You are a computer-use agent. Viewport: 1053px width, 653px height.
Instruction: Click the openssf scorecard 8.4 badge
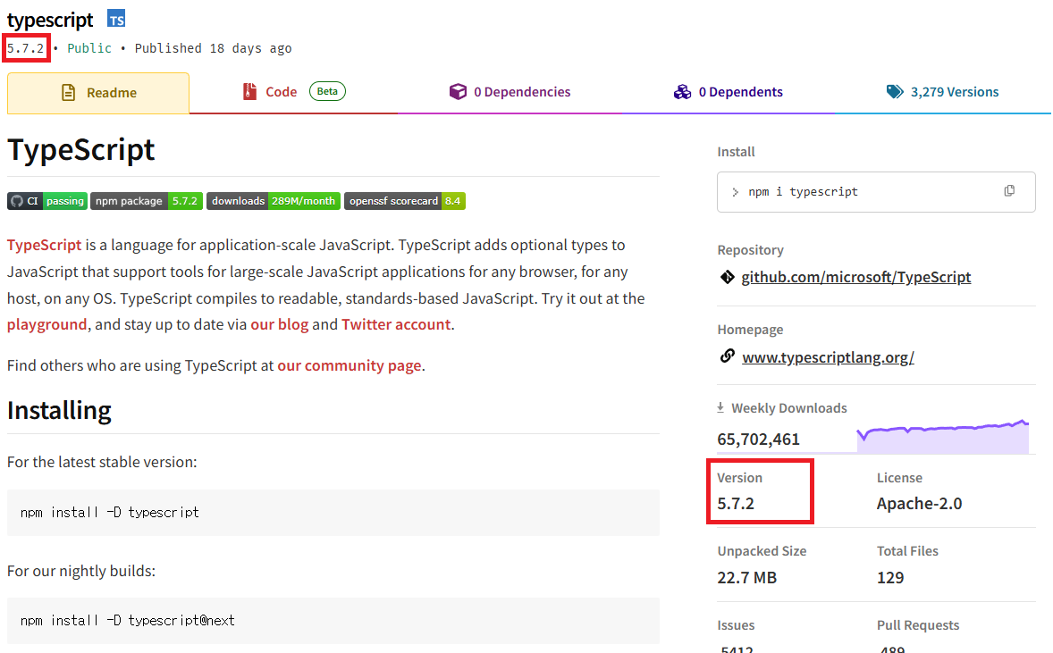pyautogui.click(x=405, y=201)
